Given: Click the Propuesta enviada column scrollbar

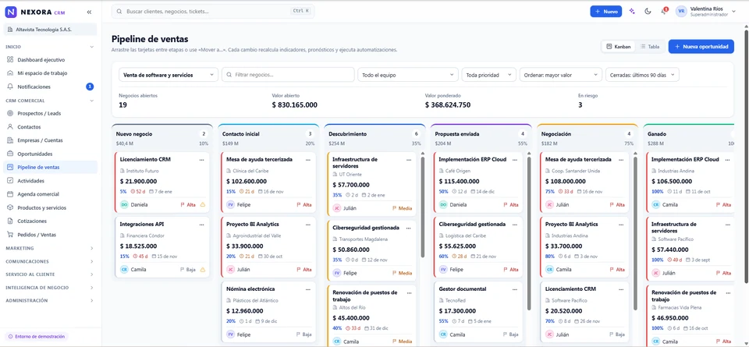Looking at the screenshot, I should [x=528, y=233].
